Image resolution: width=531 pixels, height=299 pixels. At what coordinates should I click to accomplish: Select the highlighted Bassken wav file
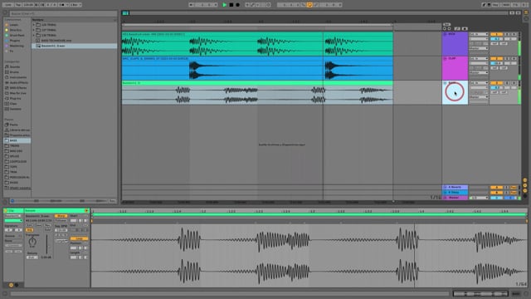tap(74, 46)
